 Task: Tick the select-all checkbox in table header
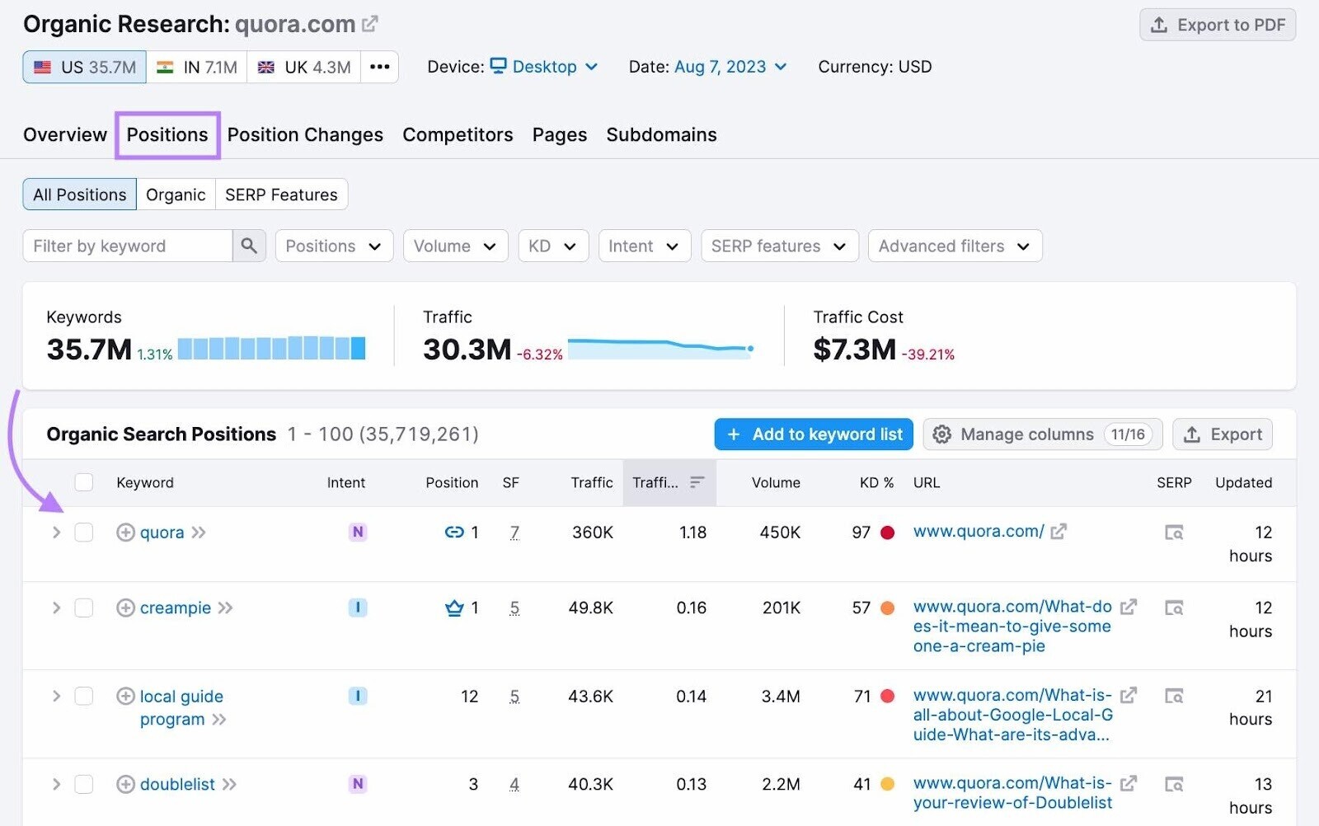[x=84, y=482]
